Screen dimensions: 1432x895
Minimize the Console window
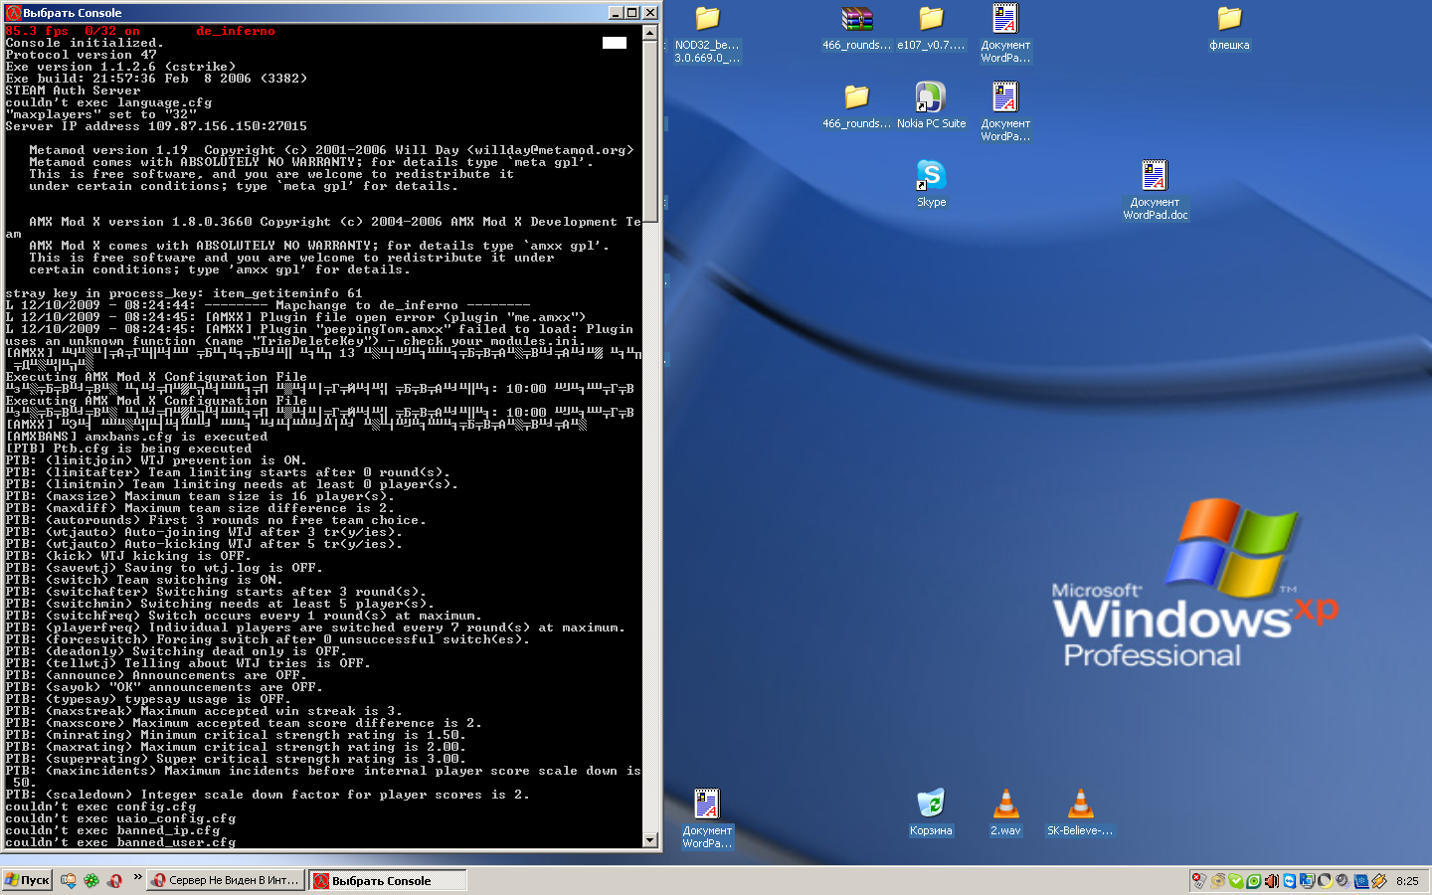616,13
